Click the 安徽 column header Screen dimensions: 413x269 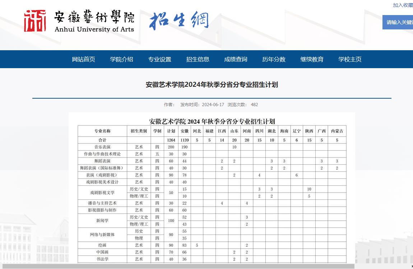(184, 131)
